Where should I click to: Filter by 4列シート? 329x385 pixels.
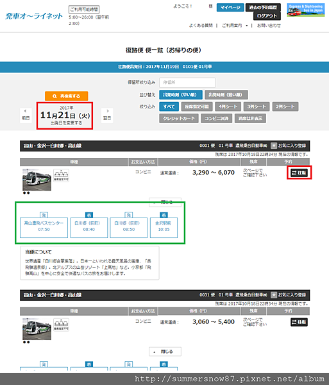coord(228,107)
